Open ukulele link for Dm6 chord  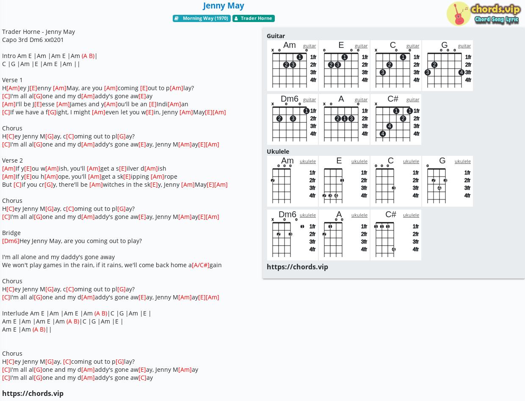(x=308, y=215)
